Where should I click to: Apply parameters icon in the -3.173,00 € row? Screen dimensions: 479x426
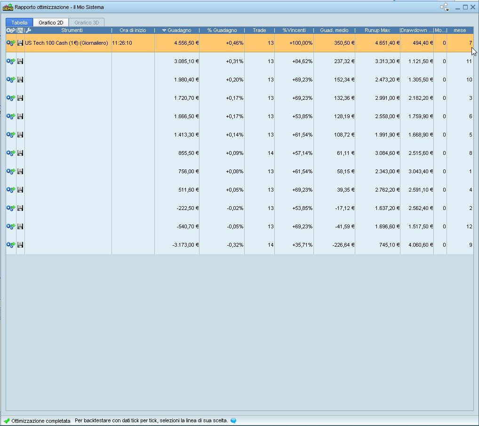[x=11, y=244]
